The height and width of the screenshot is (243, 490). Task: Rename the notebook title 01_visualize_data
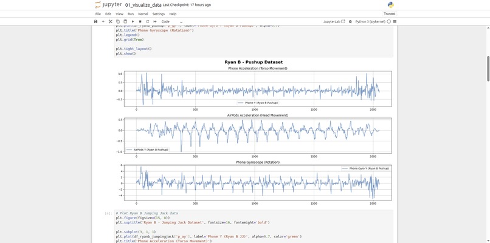[x=143, y=5]
